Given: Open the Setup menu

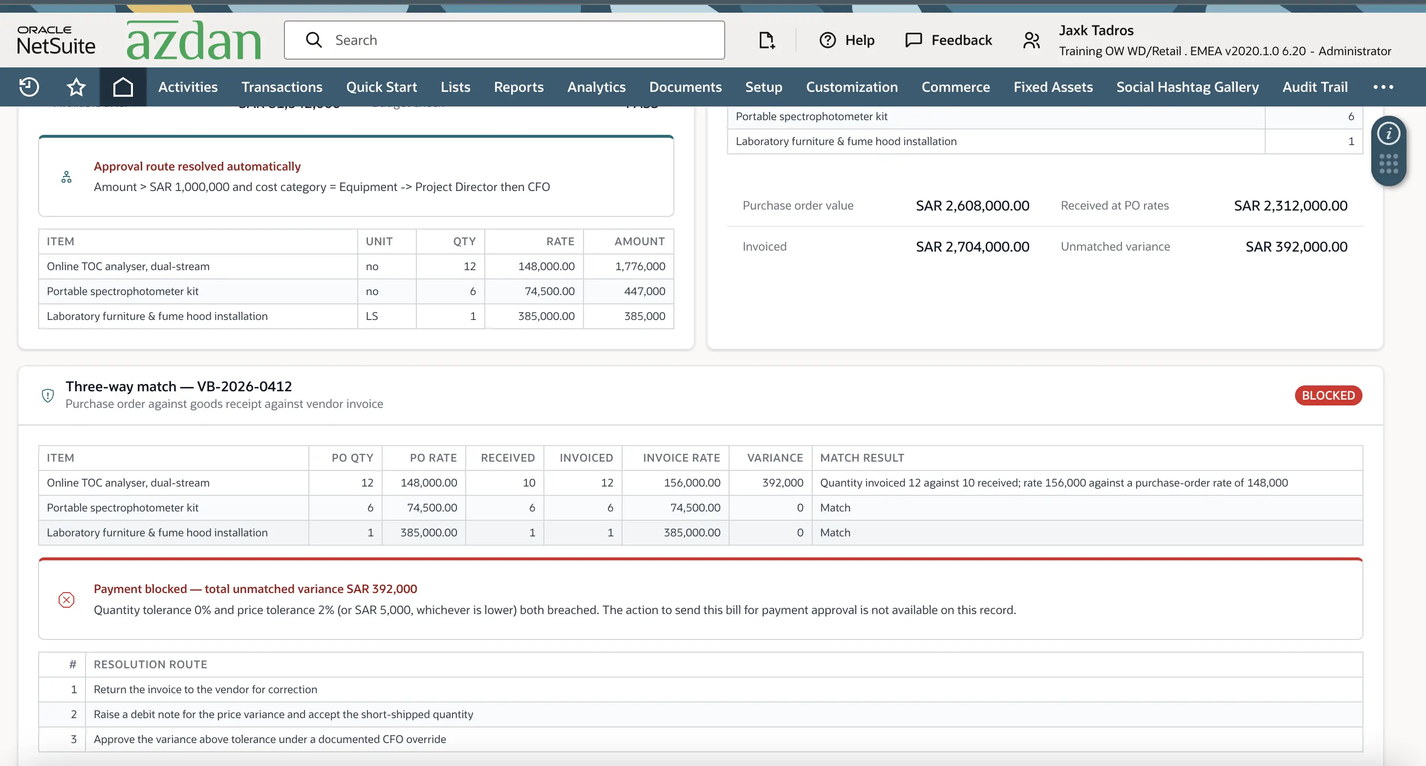Looking at the screenshot, I should click(763, 87).
